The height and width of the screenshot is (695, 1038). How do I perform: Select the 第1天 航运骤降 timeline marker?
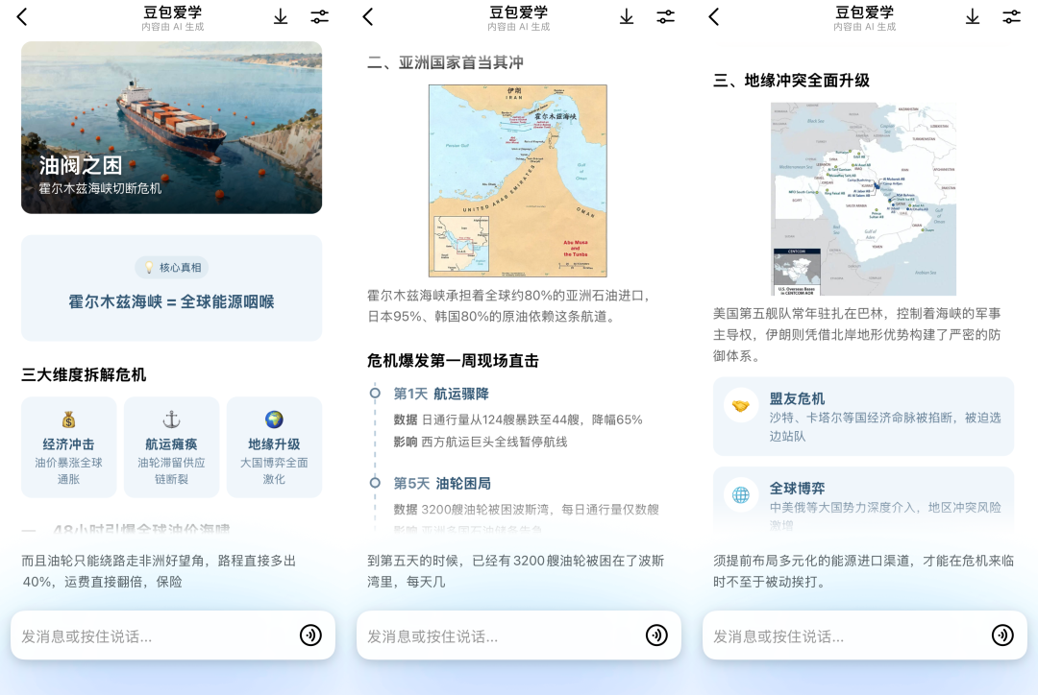[375, 393]
